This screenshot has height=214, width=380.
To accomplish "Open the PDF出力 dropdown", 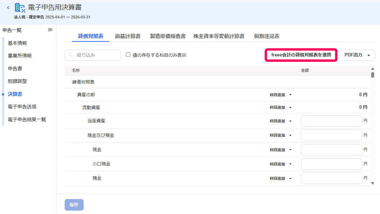I will (x=357, y=55).
